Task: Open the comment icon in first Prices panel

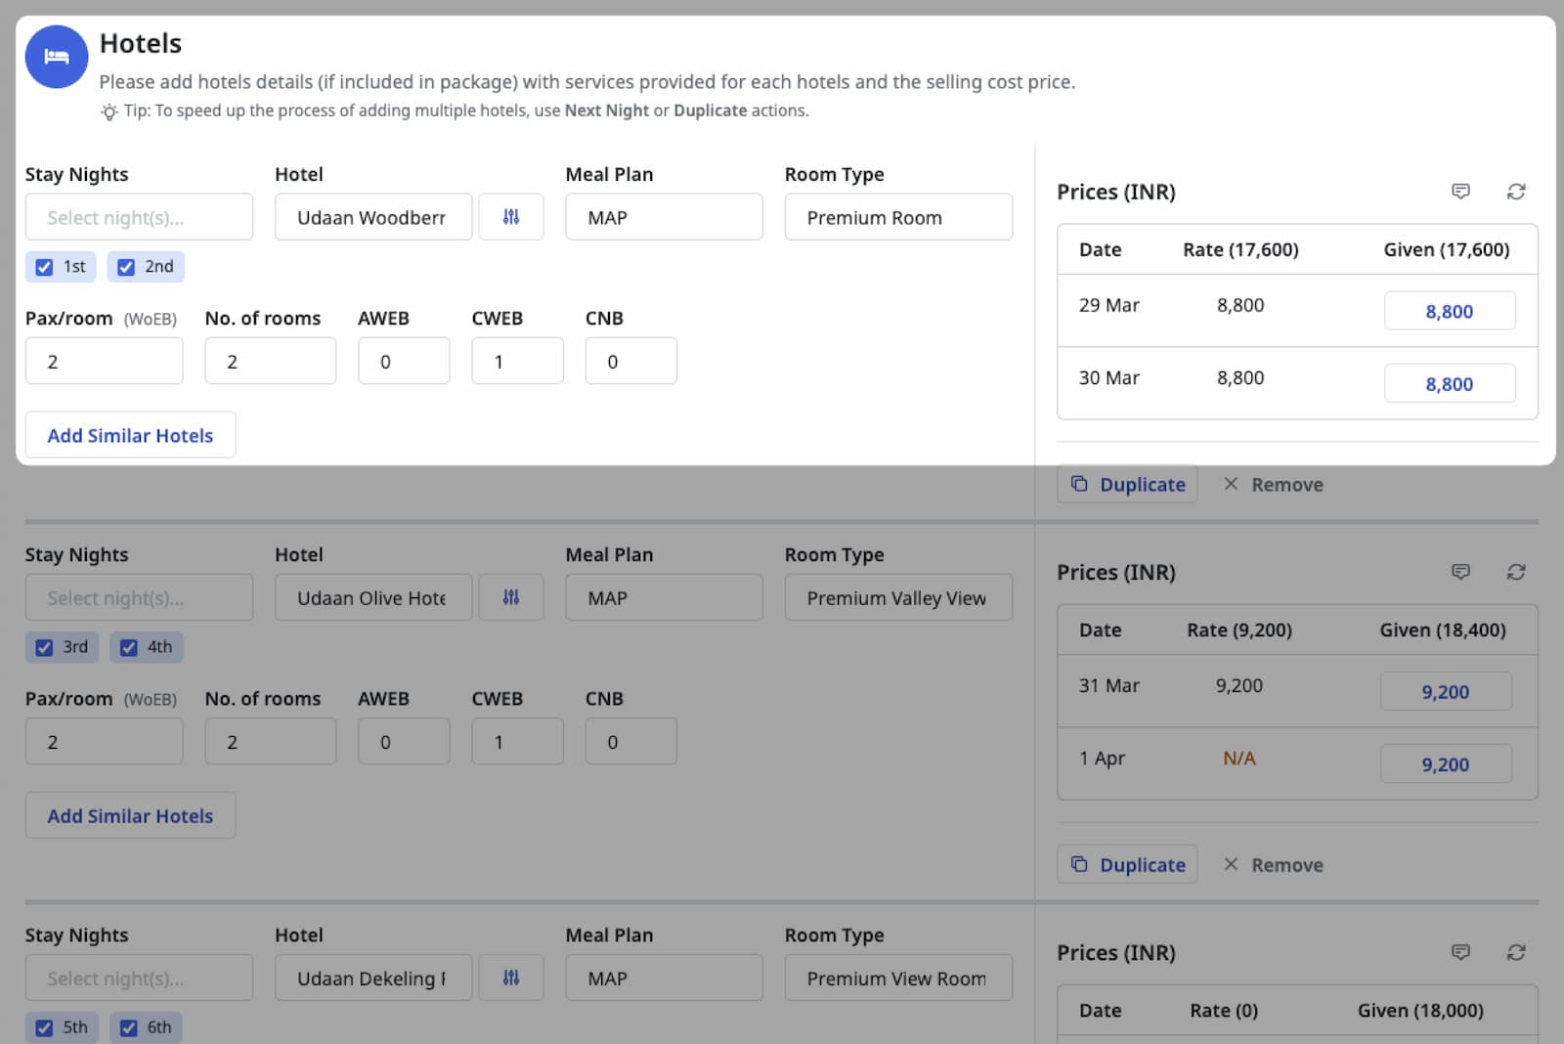Action: coord(1460,192)
